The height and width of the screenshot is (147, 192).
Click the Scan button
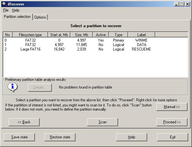click(102, 122)
